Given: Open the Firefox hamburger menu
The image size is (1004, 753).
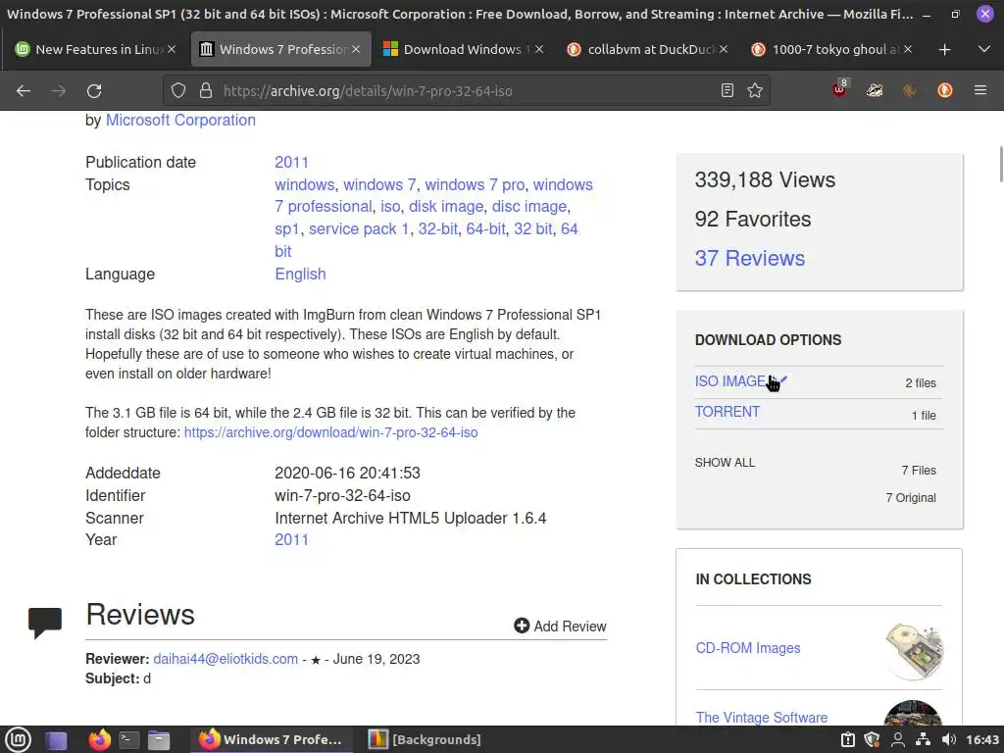Looking at the screenshot, I should pos(980,91).
